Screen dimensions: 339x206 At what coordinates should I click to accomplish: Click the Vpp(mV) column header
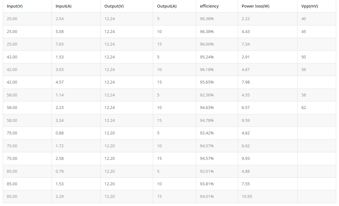tap(309, 6)
